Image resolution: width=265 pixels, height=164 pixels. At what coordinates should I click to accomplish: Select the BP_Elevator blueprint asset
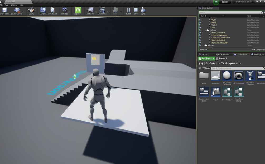(215, 78)
